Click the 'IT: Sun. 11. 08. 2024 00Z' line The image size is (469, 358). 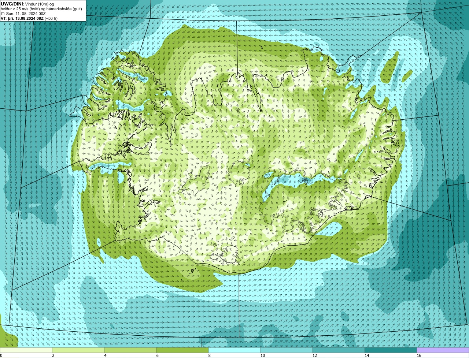23,14
